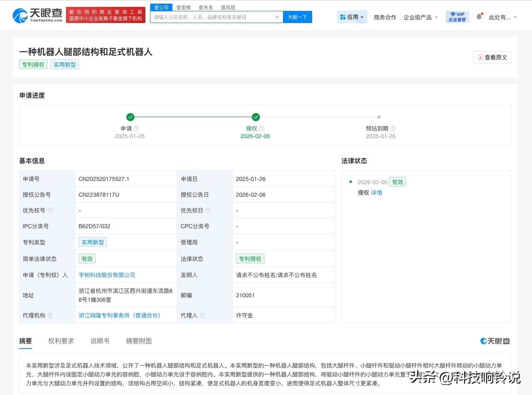
Task: Click the 有效 status tag in 法律状态 panel
Action: coord(397,182)
